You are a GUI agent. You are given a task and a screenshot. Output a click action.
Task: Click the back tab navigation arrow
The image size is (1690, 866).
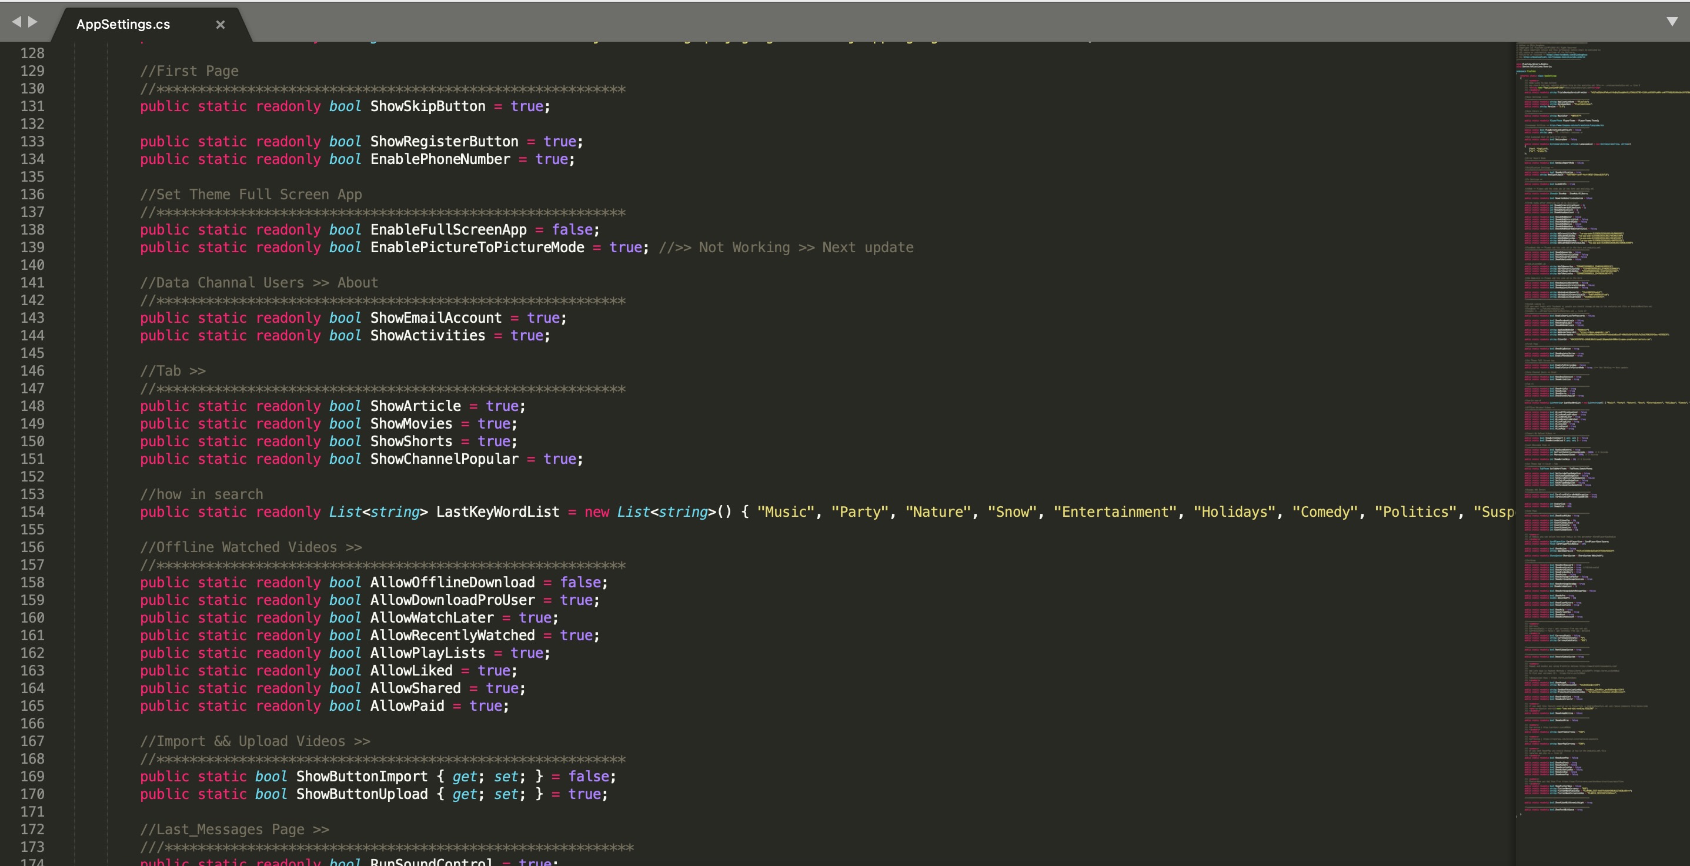(16, 22)
